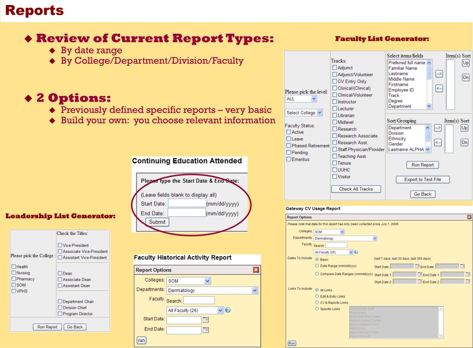
Task: Open the calendar for End Date 1 in Gateway CV report
Action: coord(467,275)
